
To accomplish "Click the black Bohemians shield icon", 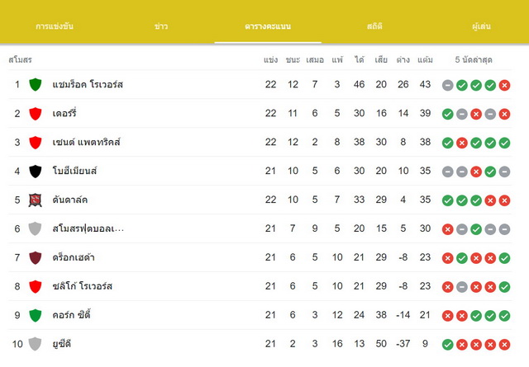I will tap(36, 171).
